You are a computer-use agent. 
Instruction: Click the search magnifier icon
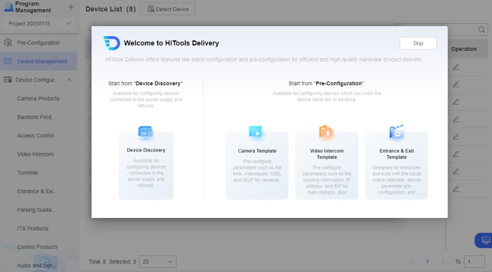click(481, 30)
